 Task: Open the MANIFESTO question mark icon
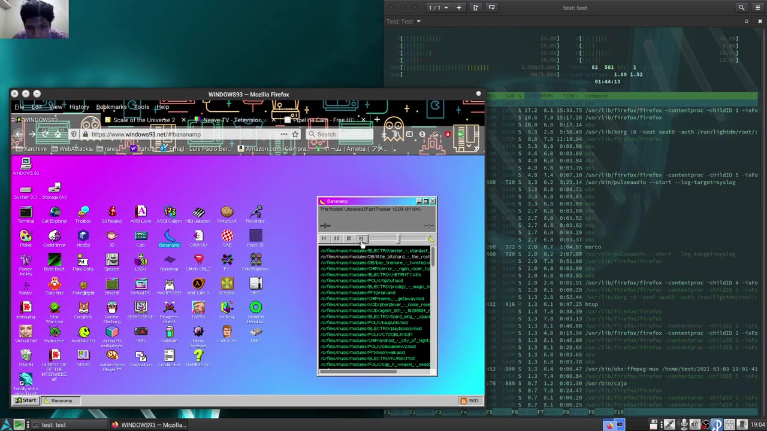pyautogui.click(x=198, y=359)
